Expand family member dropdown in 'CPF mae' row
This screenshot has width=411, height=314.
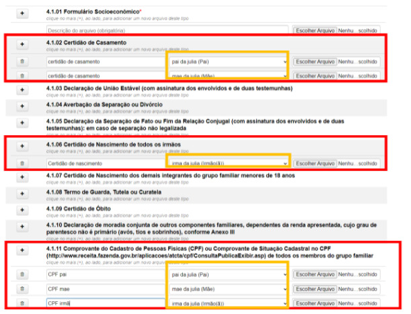tap(227, 289)
